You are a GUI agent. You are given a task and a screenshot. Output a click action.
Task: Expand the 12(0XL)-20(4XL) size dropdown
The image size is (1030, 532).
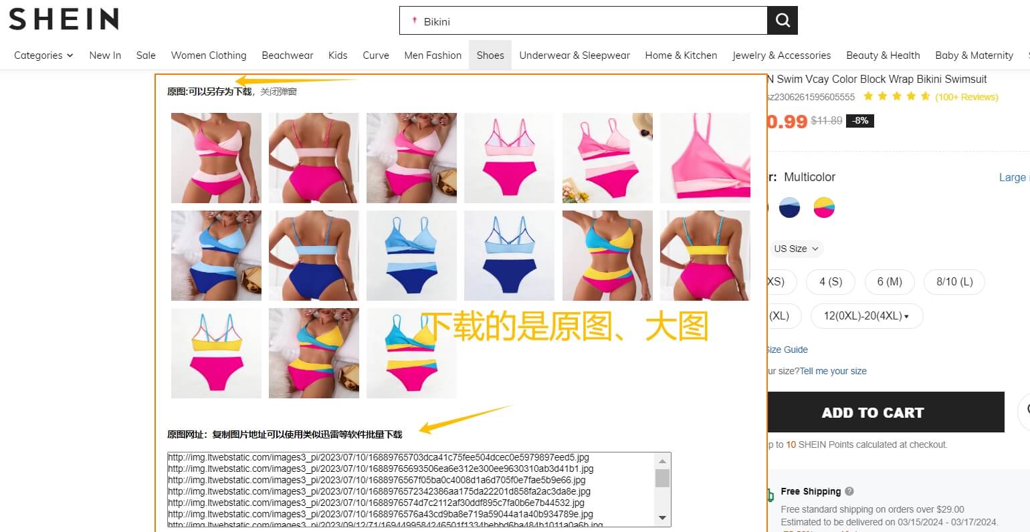[866, 315]
